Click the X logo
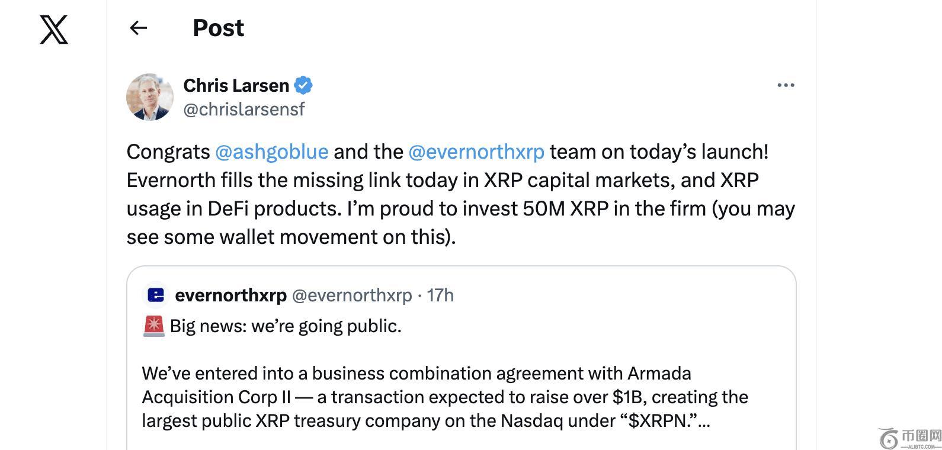 coord(54,30)
